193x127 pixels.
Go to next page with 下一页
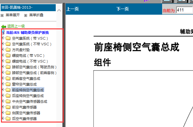point(123,9)
